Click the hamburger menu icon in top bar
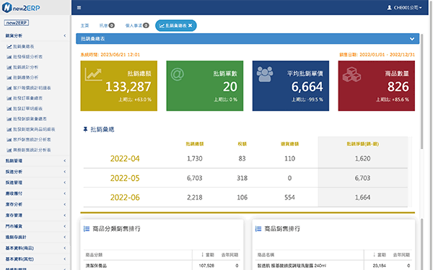 tap(79, 8)
